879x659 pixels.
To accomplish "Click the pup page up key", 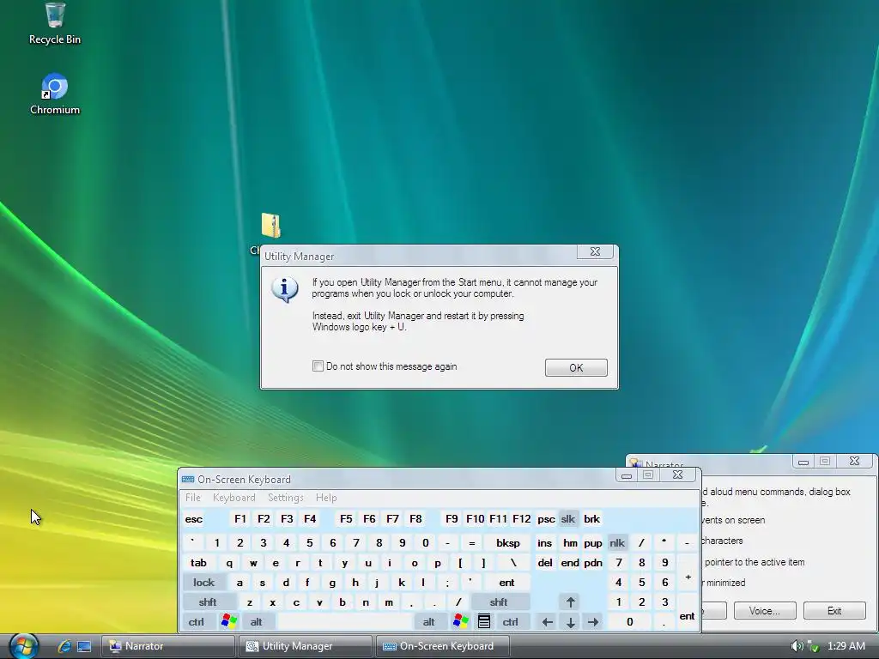I will click(x=593, y=542).
